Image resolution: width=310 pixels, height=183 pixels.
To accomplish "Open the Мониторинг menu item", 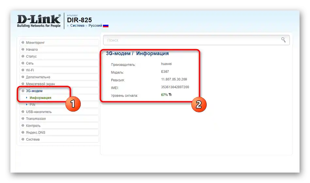I will point(59,42).
